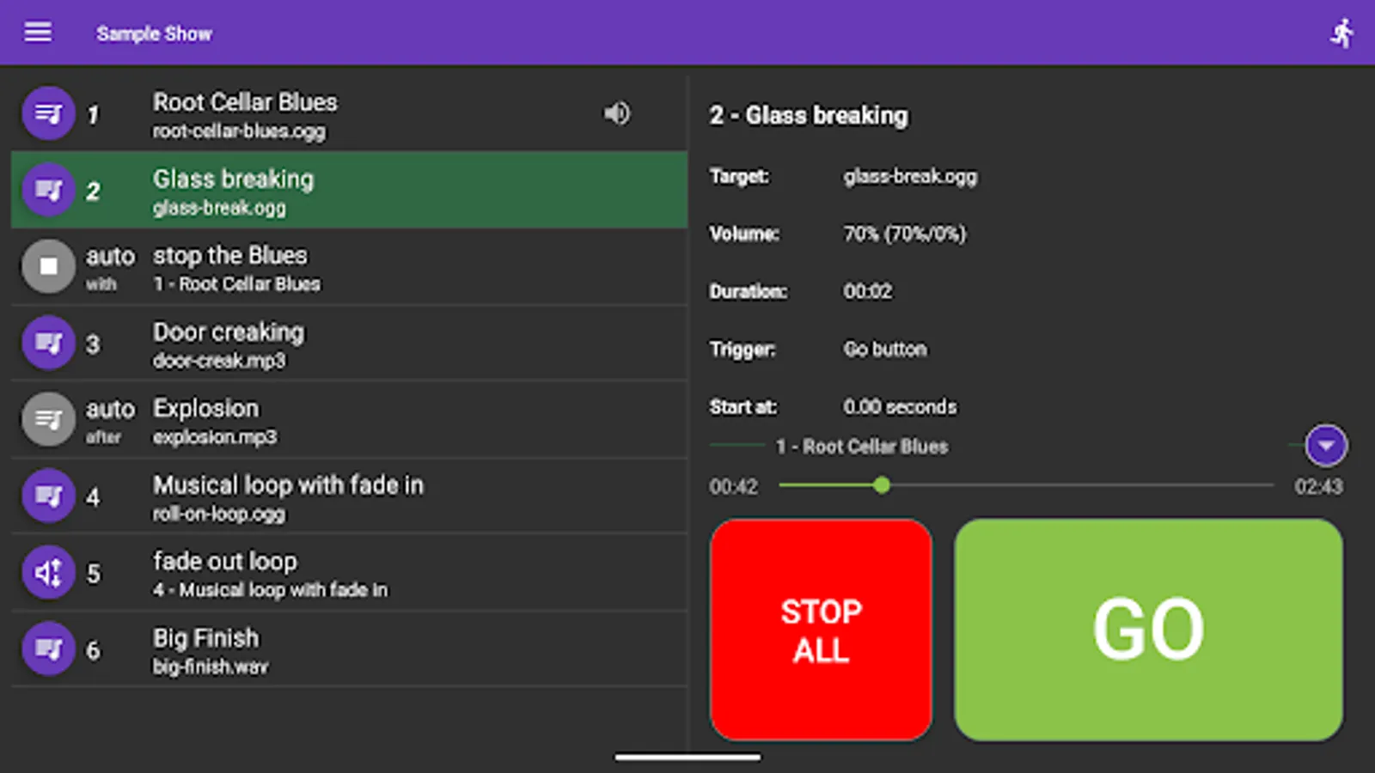
Task: Click the fade speaker icon on "fade out loop"
Action: [x=48, y=572]
